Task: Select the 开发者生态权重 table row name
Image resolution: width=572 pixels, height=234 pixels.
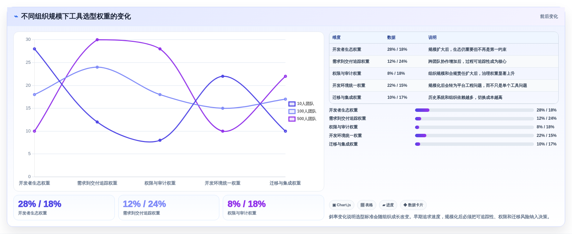Action: point(347,49)
